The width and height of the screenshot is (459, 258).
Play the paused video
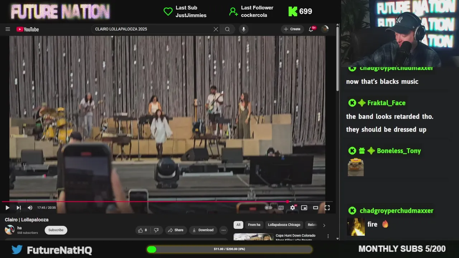7,207
